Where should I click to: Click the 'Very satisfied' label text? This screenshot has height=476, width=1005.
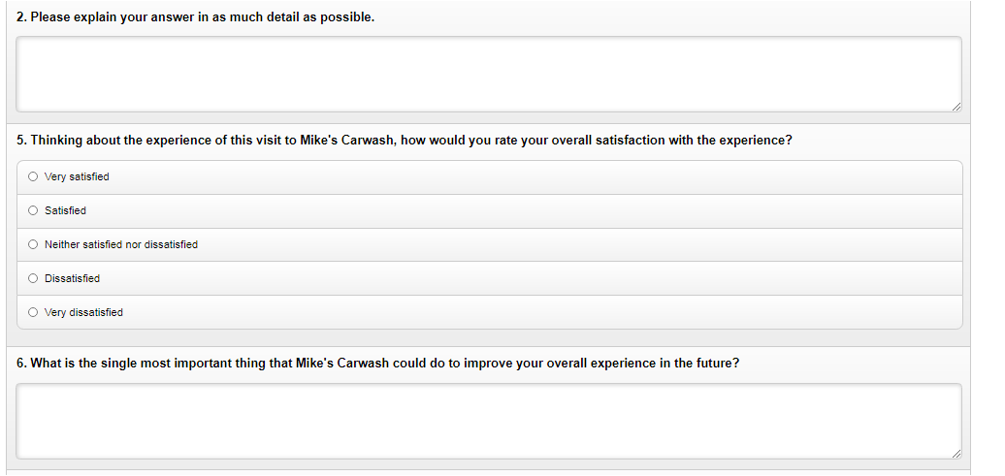click(x=77, y=176)
